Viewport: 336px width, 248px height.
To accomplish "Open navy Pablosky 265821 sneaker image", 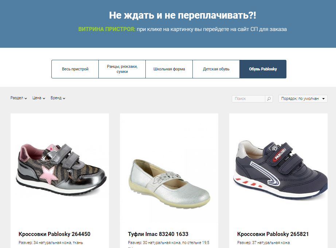I will 280,170.
